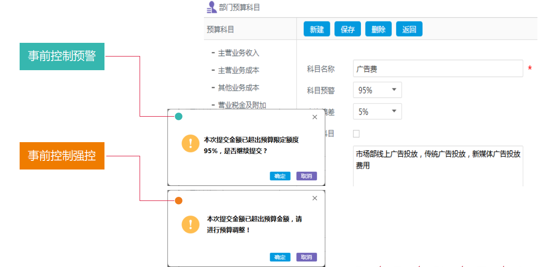The image size is (542, 267).
Task: Click the 部门预算科目 page title
Action: coord(240,7)
